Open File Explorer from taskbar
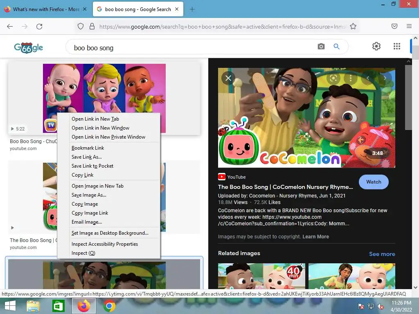419x314 pixels. coord(33,306)
